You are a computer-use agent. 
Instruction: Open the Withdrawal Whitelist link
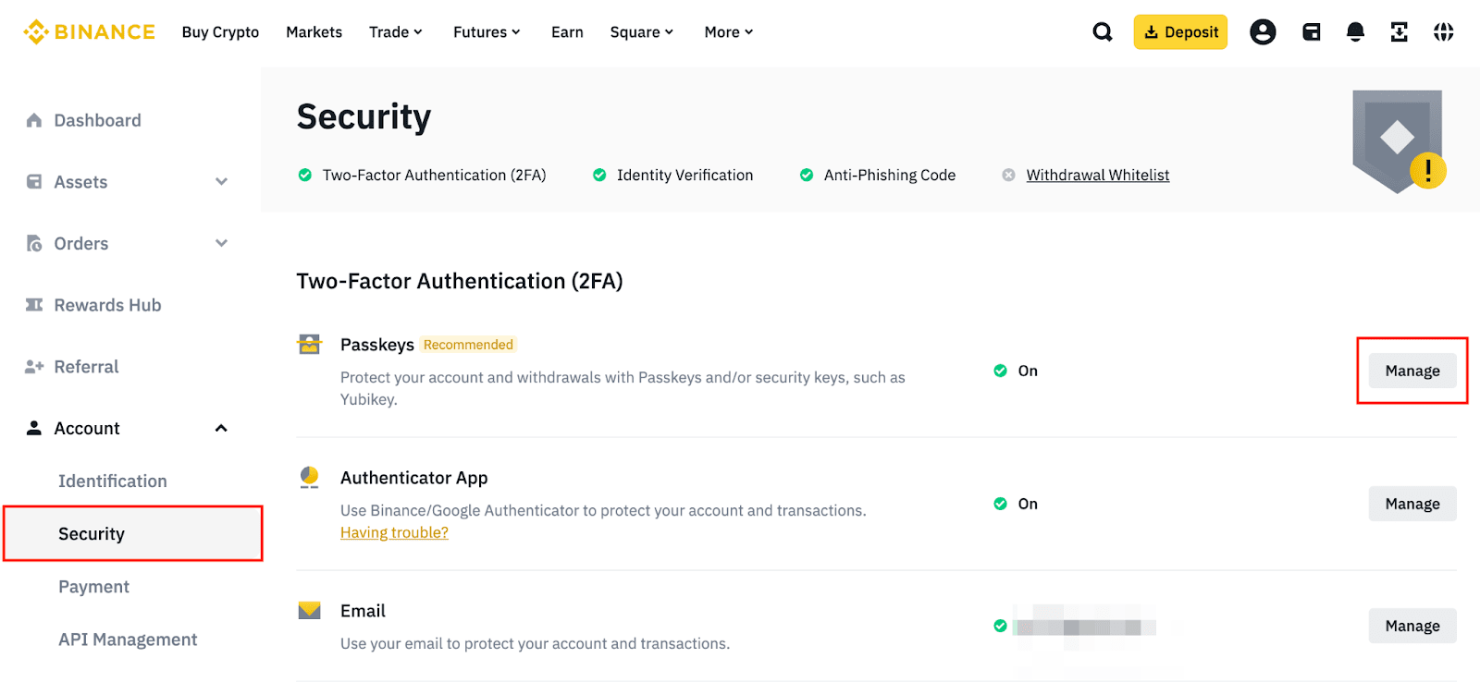tap(1097, 176)
